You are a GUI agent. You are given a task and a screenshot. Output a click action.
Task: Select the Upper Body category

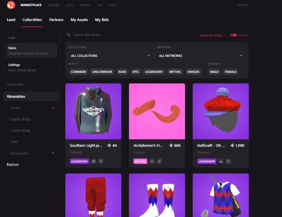click(x=21, y=119)
